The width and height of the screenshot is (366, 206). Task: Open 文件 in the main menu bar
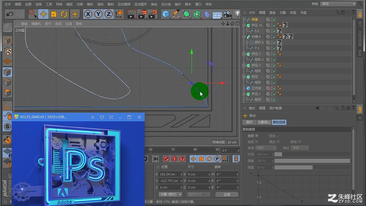click(x=8, y=4)
